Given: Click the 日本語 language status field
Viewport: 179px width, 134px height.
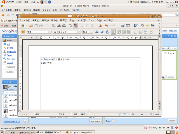Looking at the screenshot, I should [x=62, y=114].
